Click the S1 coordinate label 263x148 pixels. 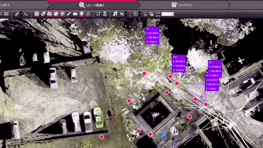coord(152,35)
